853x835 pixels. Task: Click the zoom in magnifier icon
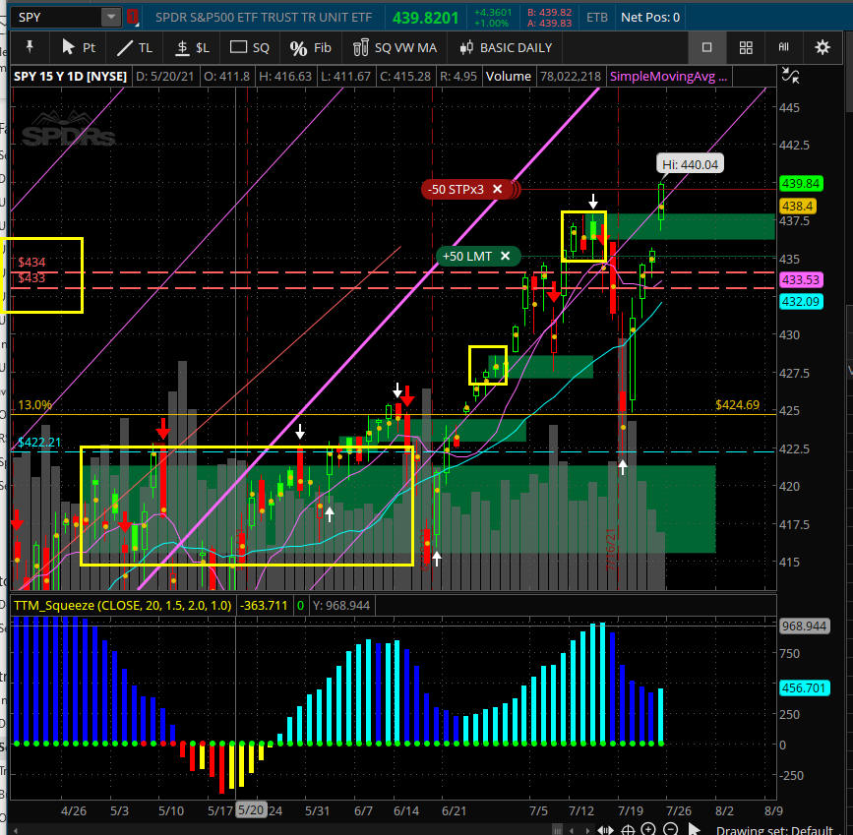[x=649, y=828]
